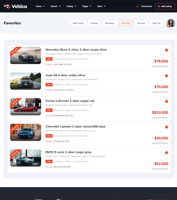Open the user profile avatar
The height and width of the screenshot is (200, 177).
point(171,23)
